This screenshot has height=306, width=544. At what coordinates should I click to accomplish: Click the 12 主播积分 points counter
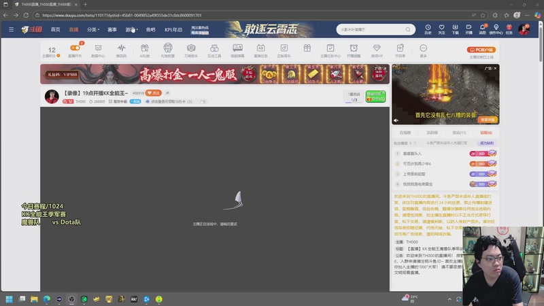[x=52, y=52]
